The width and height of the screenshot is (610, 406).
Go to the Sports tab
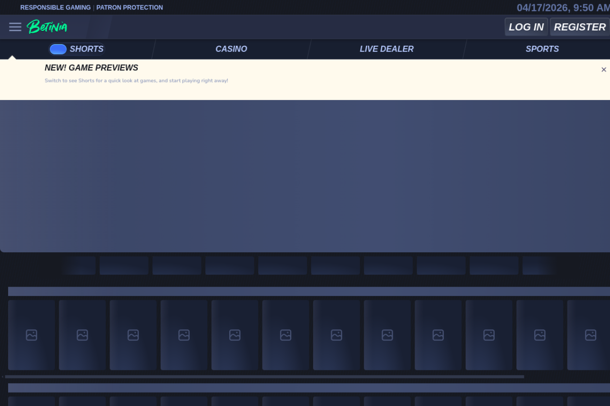coord(542,49)
